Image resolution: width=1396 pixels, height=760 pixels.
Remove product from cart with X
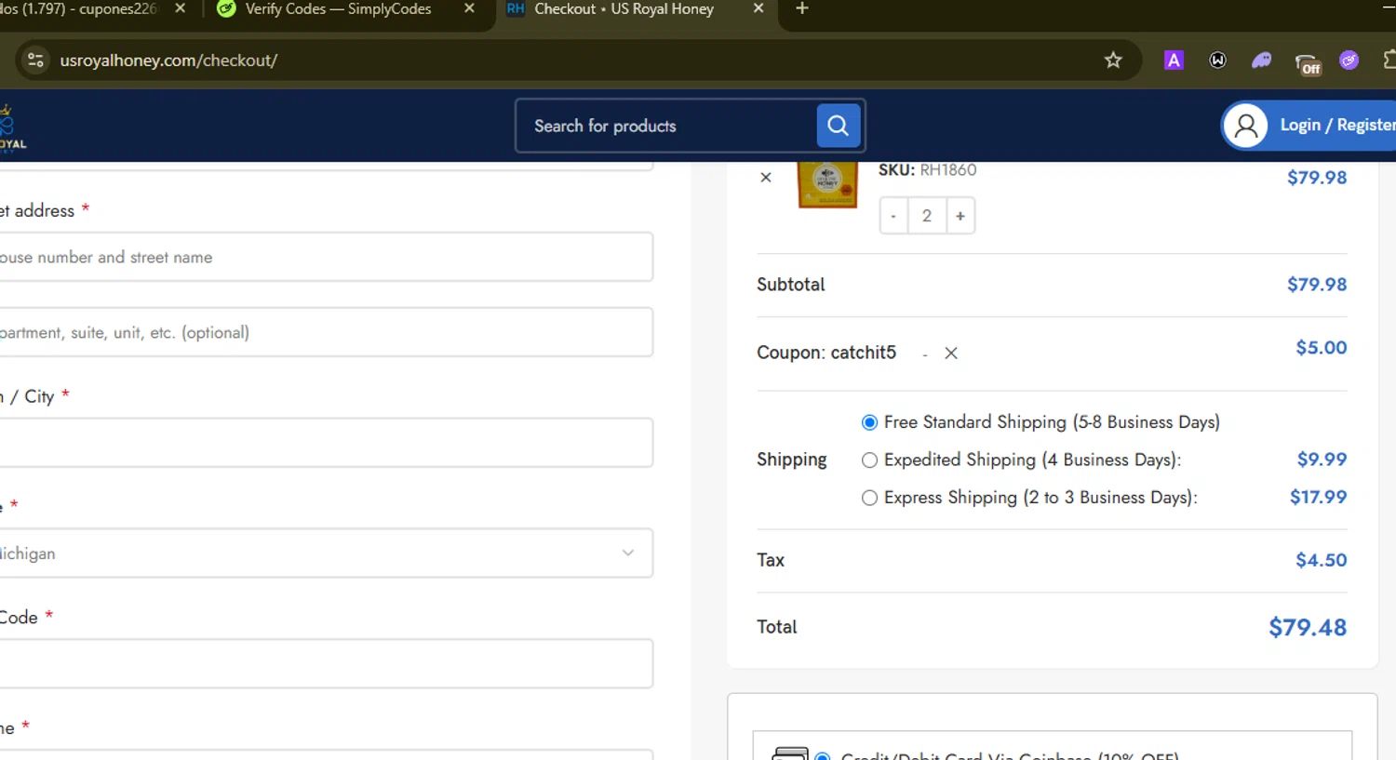click(x=766, y=177)
